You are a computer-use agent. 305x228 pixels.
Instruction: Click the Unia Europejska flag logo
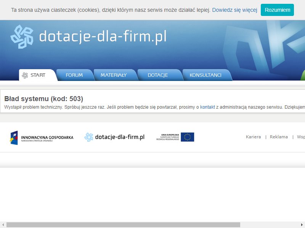(175, 137)
